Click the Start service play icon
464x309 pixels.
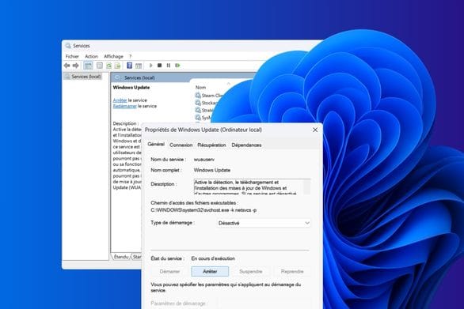point(151,66)
